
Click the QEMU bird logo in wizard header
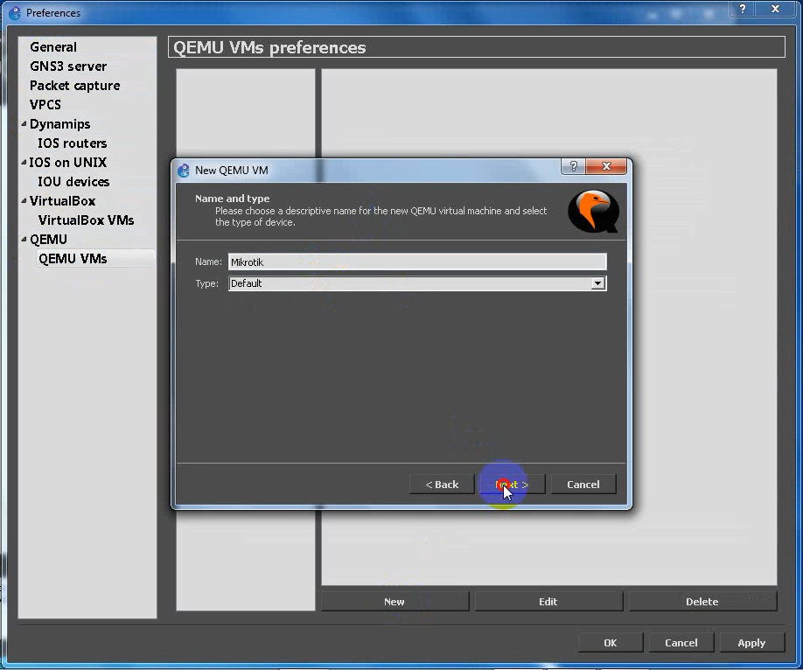pos(593,211)
